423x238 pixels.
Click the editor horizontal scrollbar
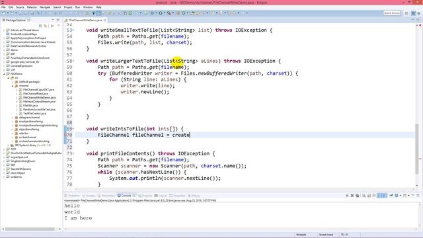[244, 189]
